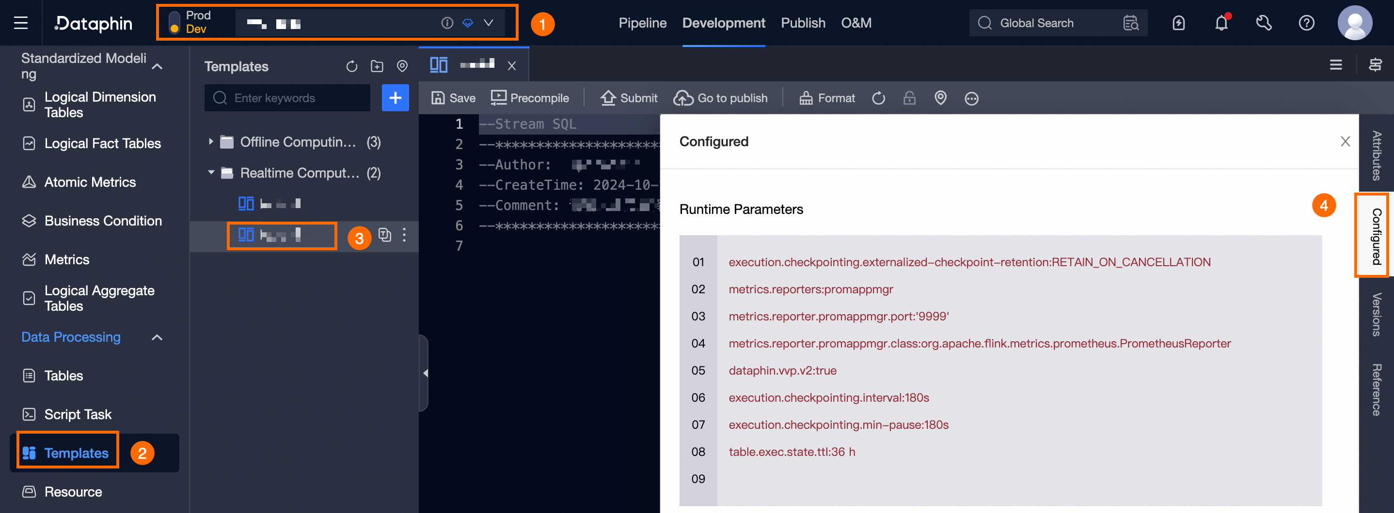Click the copy icon next to the selected template
The width and height of the screenshot is (1394, 513).
(385, 235)
